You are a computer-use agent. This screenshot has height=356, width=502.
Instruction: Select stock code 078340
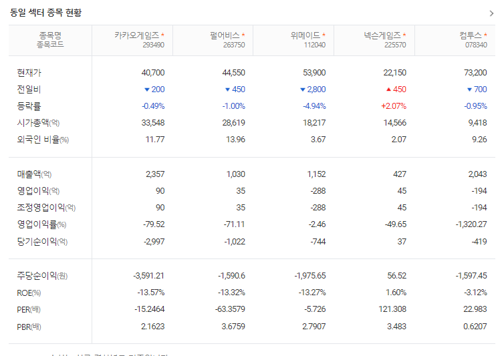476,45
